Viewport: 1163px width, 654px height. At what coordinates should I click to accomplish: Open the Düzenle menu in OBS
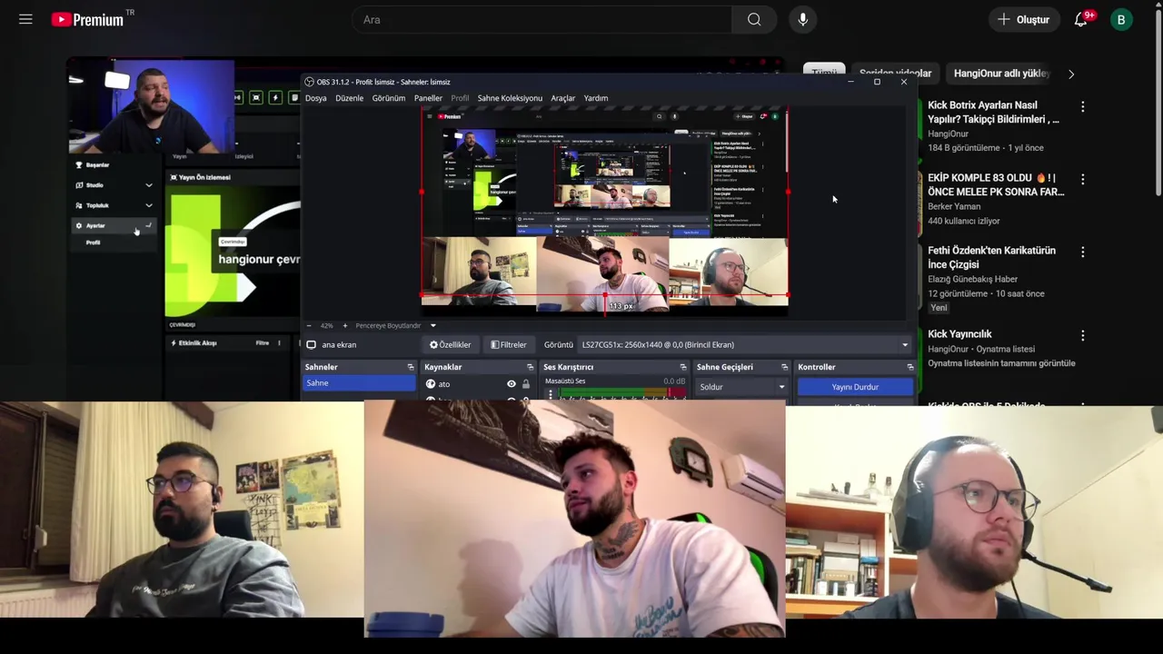click(349, 98)
